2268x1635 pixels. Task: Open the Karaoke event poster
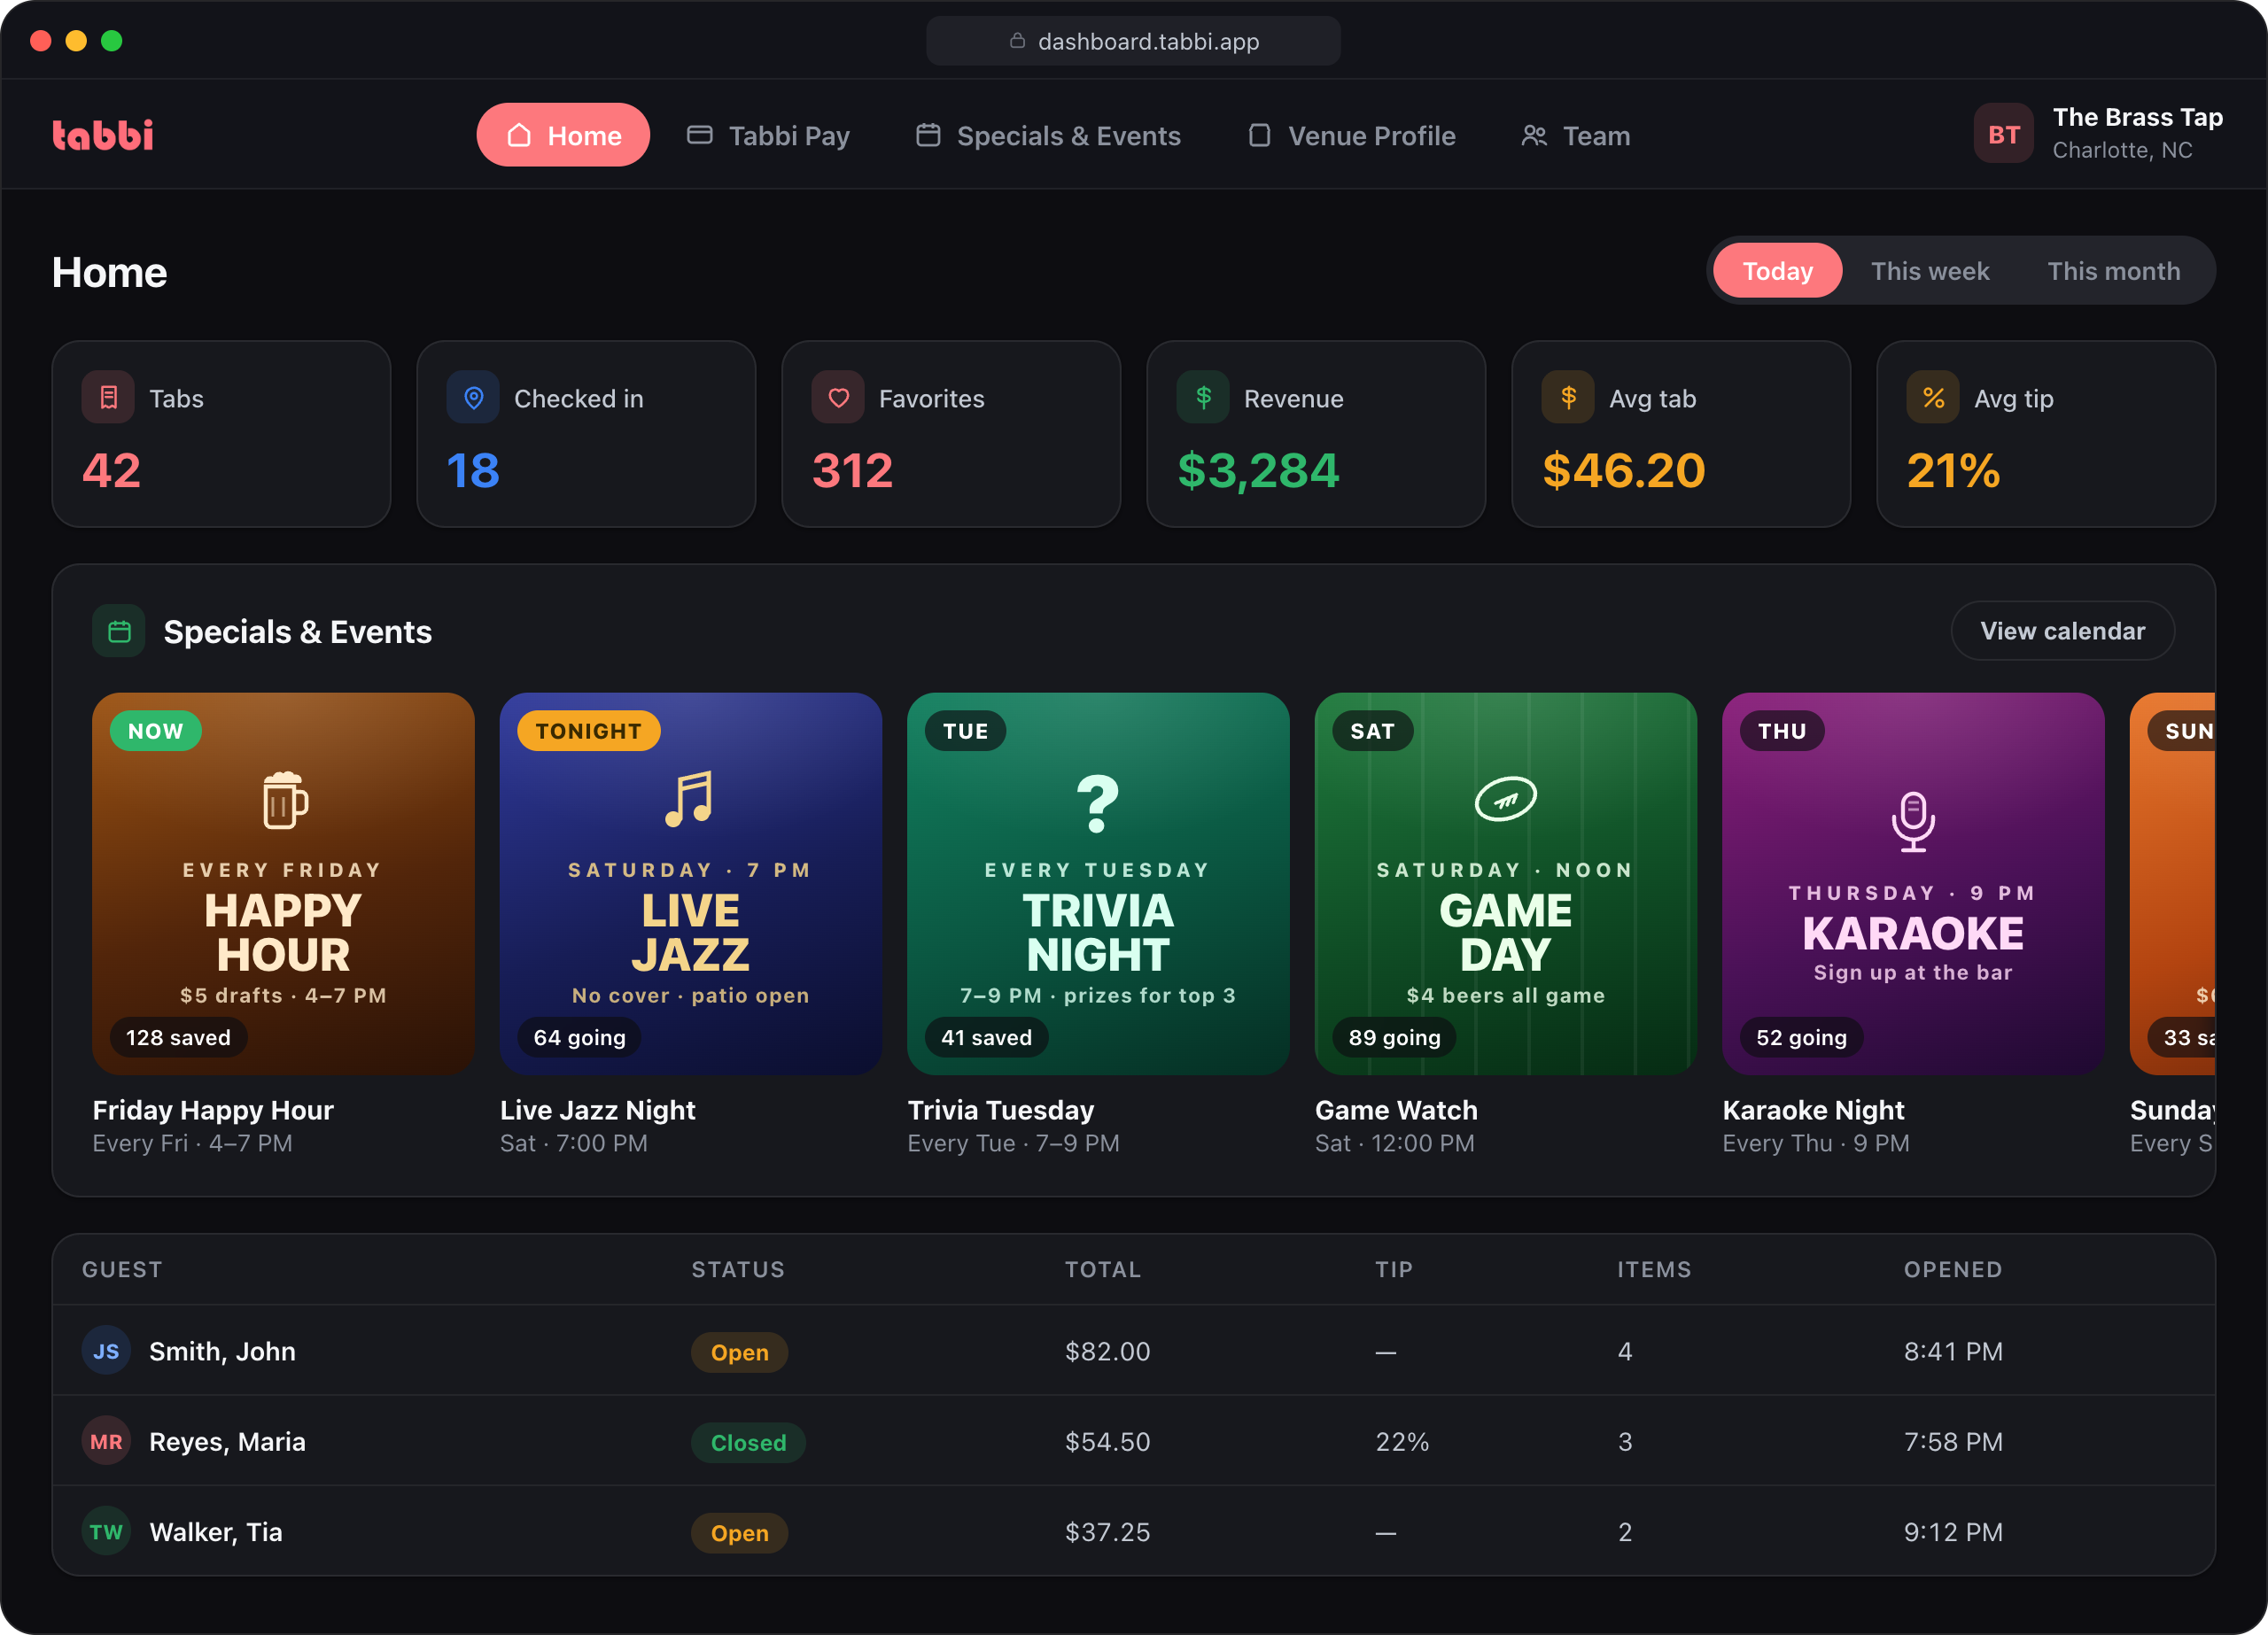(1913, 884)
